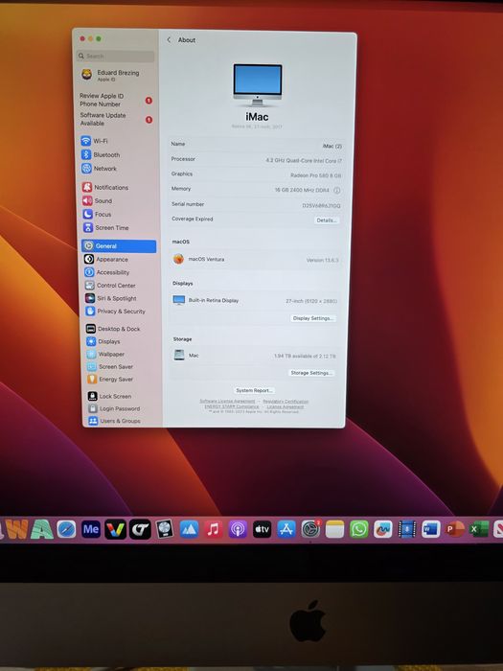Viewport: 503px width, 671px height.
Task: Open the Regulatory Certification link
Action: 286,402
